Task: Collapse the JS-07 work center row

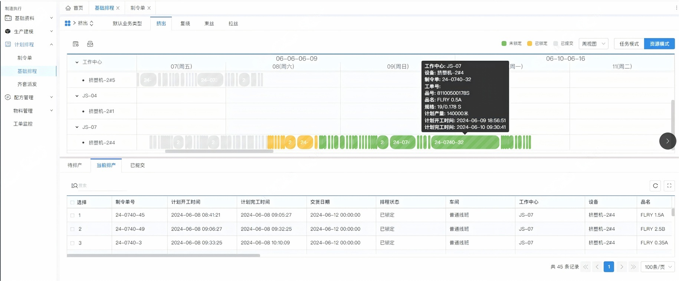Action: point(77,127)
